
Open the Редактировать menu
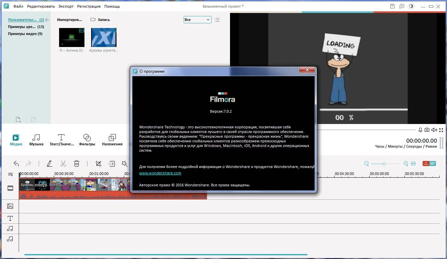tap(41, 6)
